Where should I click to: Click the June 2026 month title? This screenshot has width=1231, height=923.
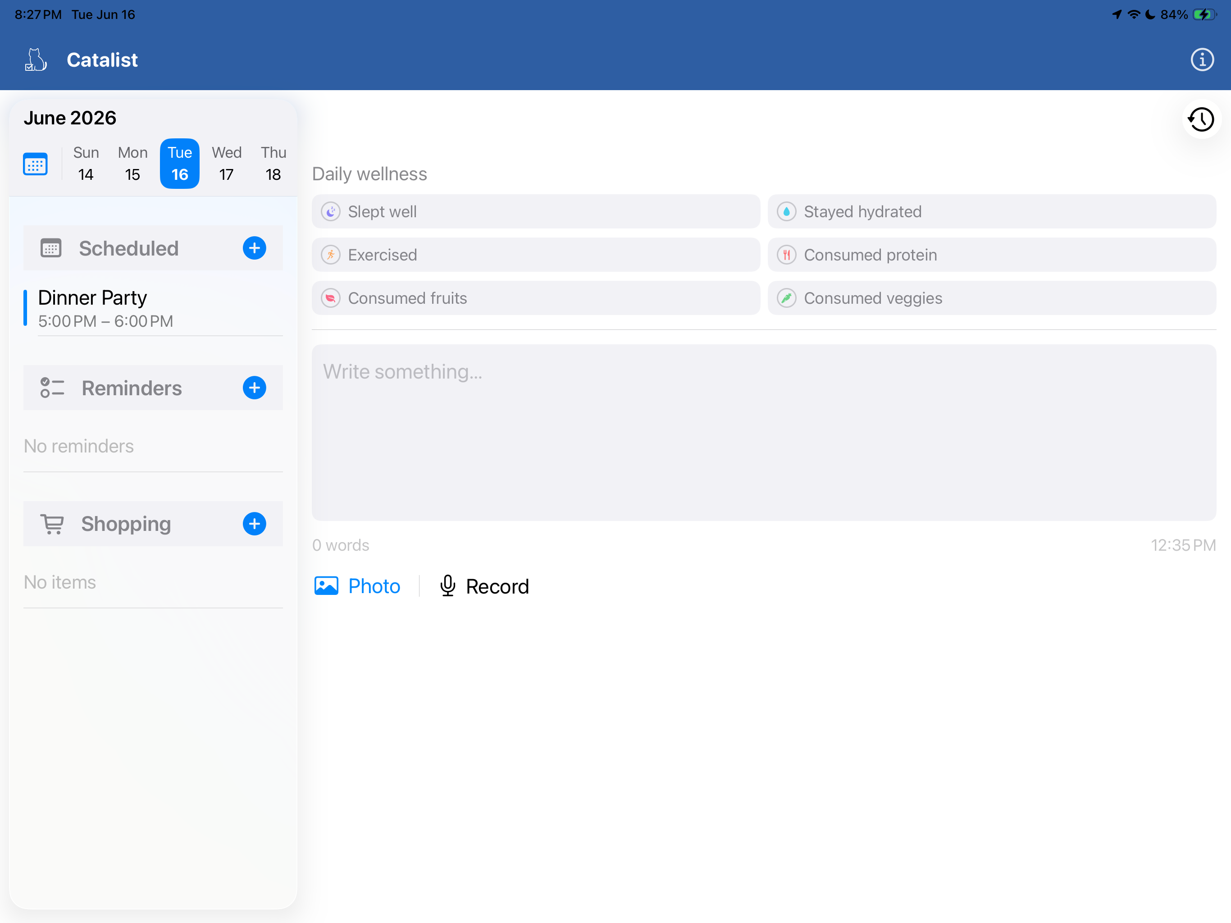coord(70,118)
